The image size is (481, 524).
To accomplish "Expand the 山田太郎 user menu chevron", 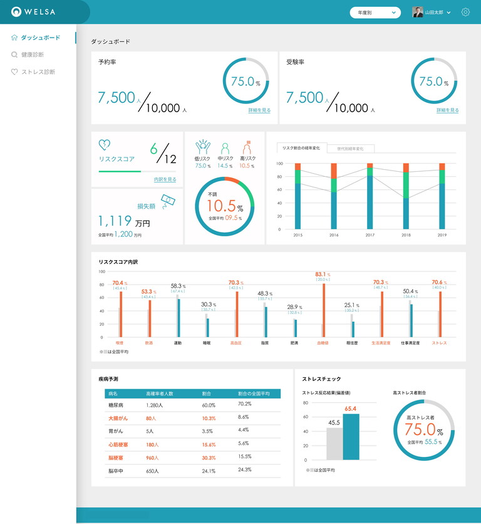I will pos(448,13).
